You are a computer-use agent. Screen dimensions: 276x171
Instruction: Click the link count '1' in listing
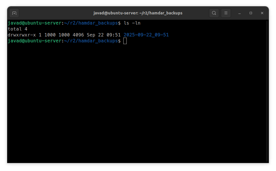click(x=40, y=35)
